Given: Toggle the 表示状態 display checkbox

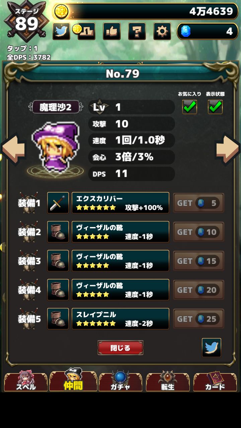Looking at the screenshot, I should pyautogui.click(x=215, y=107).
